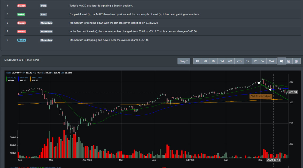Image resolution: width=303 pixels, height=168 pixels.
Task: Open the chart settings gears icon
Action: 281,61
